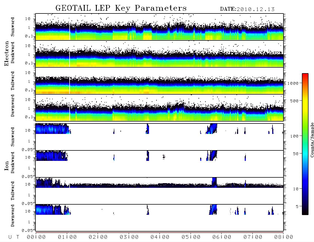Click the Electron Duskward panel label
Screen dimensions: 314x242
pos(13,53)
